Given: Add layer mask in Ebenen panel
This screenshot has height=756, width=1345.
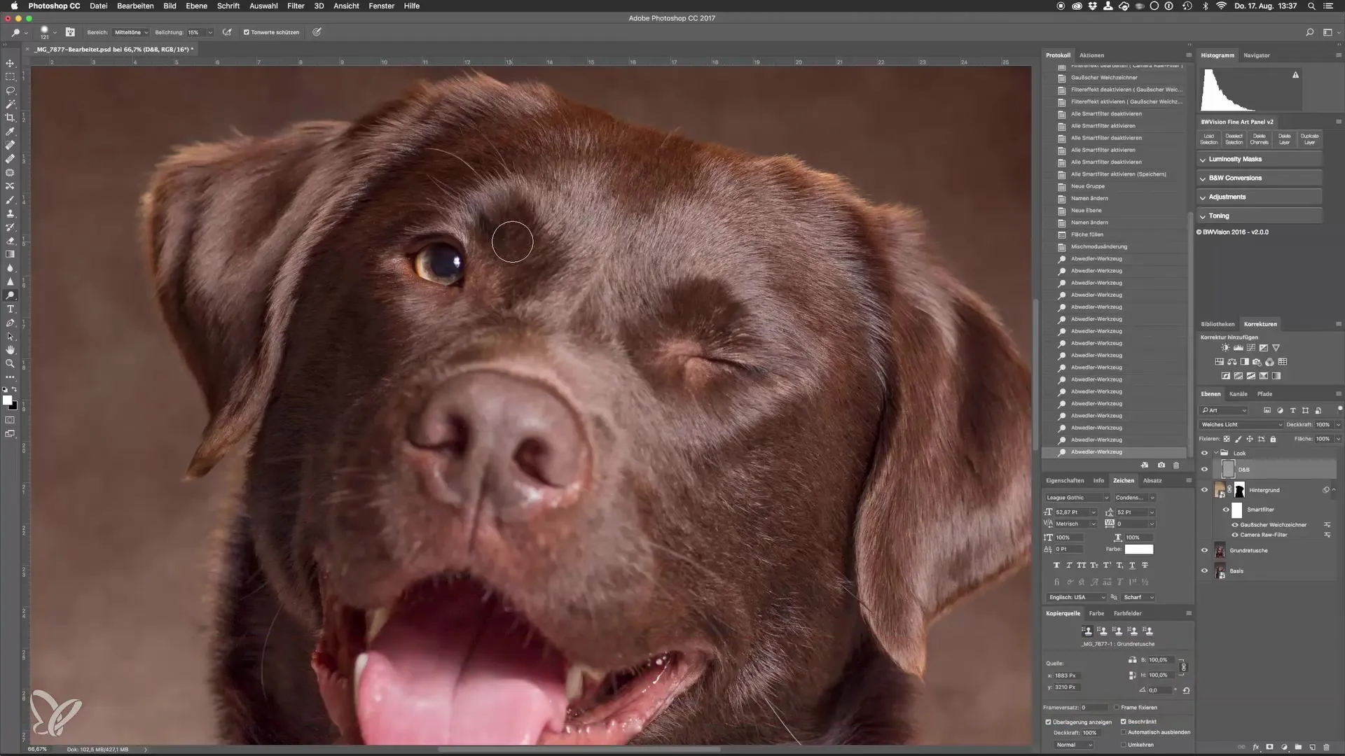Looking at the screenshot, I should pos(1269,747).
